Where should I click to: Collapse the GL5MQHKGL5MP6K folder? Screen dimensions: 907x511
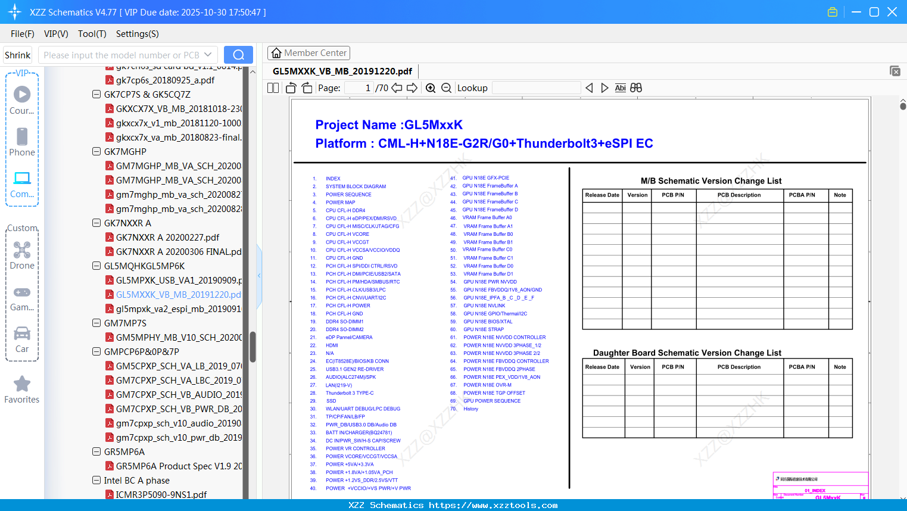pyautogui.click(x=96, y=266)
